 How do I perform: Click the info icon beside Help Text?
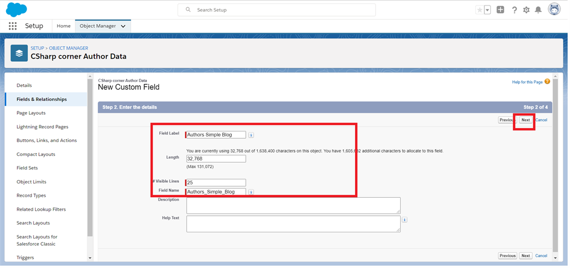pos(405,220)
